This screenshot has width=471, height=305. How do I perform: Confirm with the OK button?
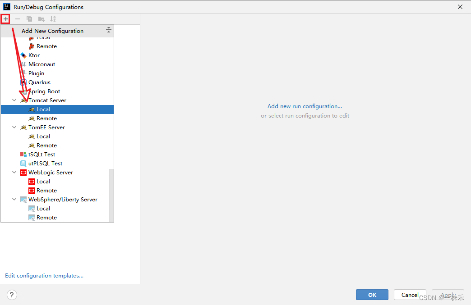pyautogui.click(x=372, y=295)
